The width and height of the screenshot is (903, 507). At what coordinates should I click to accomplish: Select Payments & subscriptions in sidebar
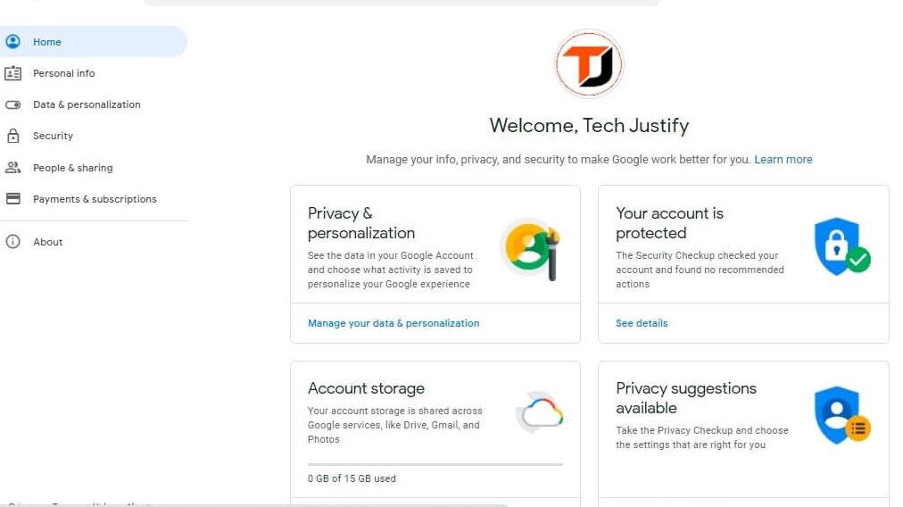click(95, 199)
